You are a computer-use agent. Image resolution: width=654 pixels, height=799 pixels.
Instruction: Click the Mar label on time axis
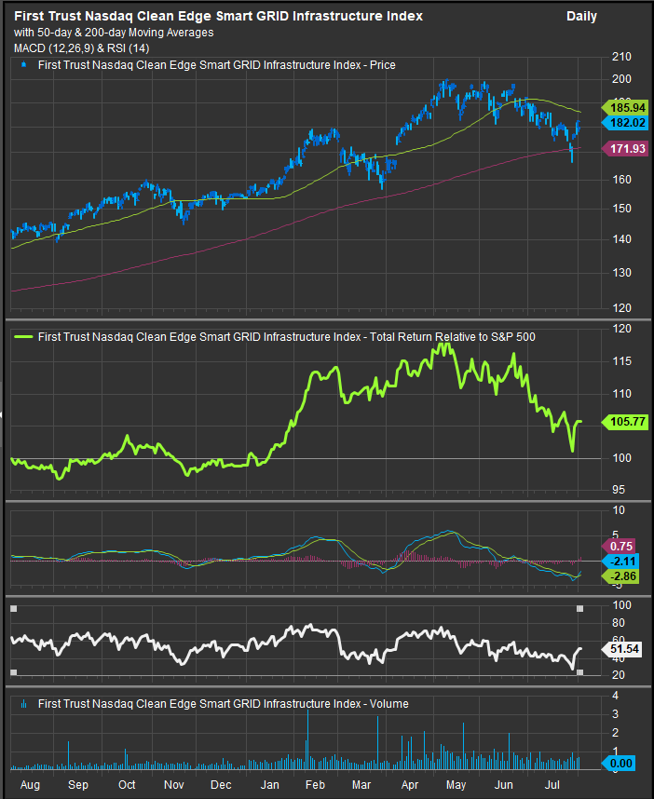point(361,785)
